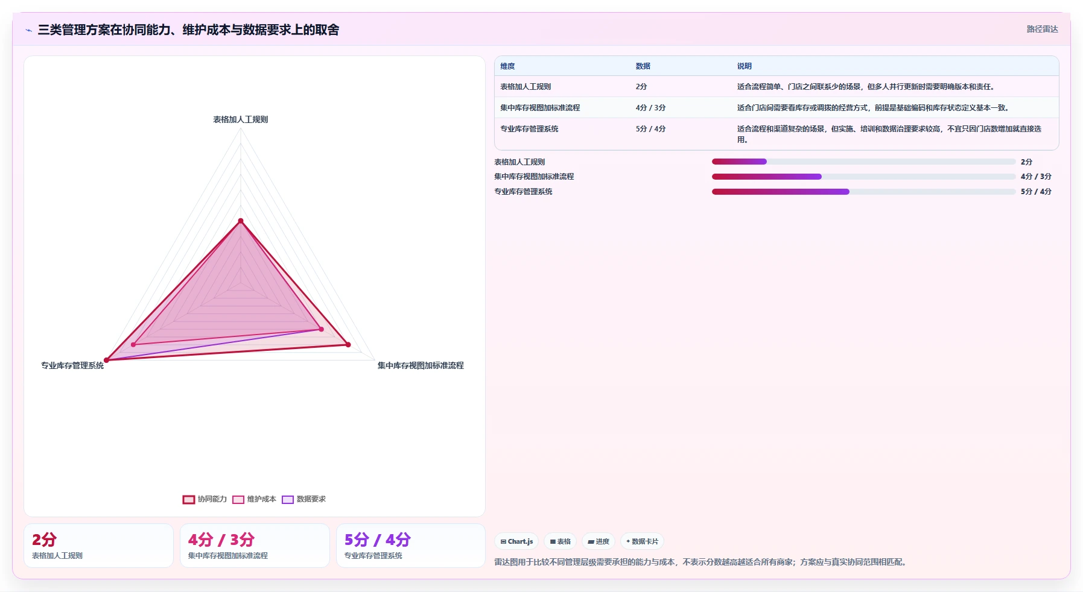Toggle 数据要求 legend swatch

click(x=288, y=499)
